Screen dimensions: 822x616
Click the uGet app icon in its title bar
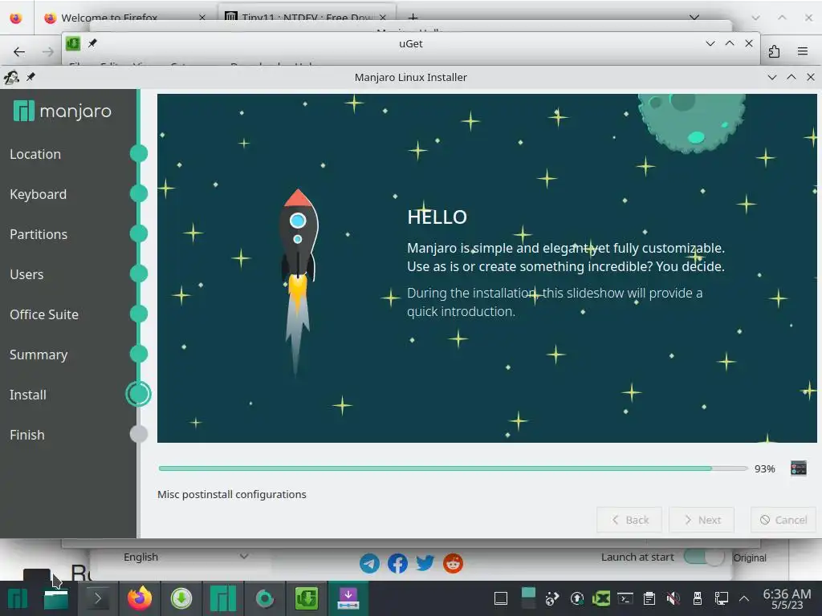tap(73, 43)
